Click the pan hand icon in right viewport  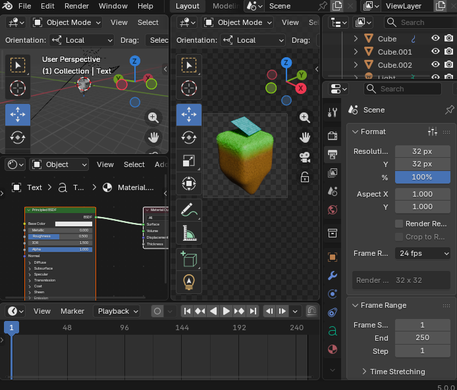coord(305,137)
